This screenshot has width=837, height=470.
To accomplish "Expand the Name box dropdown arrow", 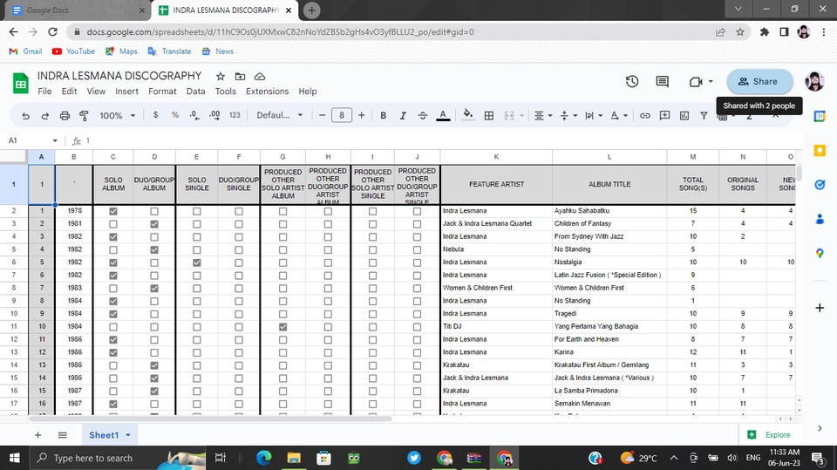I will [54, 140].
